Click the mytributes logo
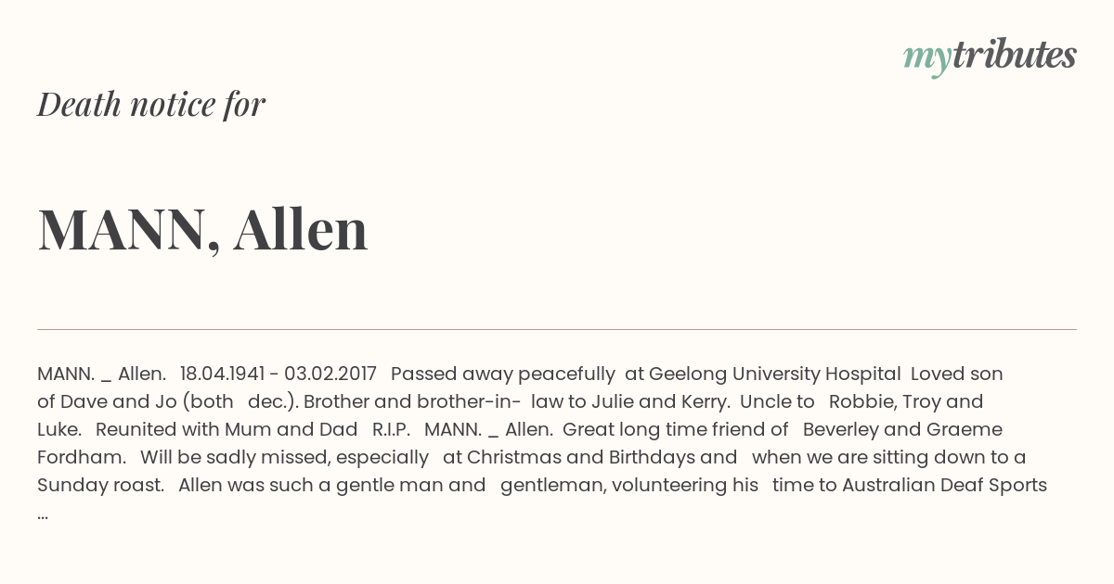Viewport: 1114px width, 584px height. (x=990, y=57)
